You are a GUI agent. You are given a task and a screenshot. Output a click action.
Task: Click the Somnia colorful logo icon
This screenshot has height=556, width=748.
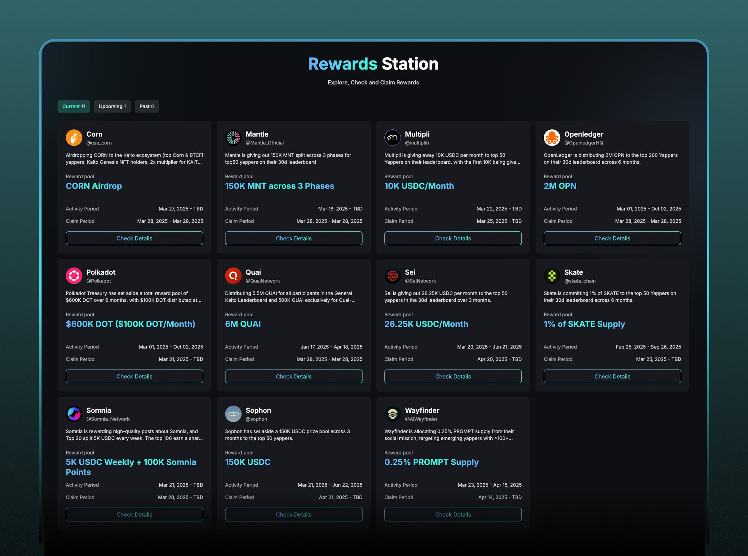coord(74,414)
